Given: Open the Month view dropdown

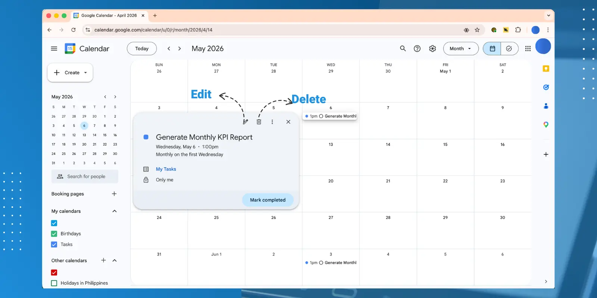Looking at the screenshot, I should pos(460,48).
